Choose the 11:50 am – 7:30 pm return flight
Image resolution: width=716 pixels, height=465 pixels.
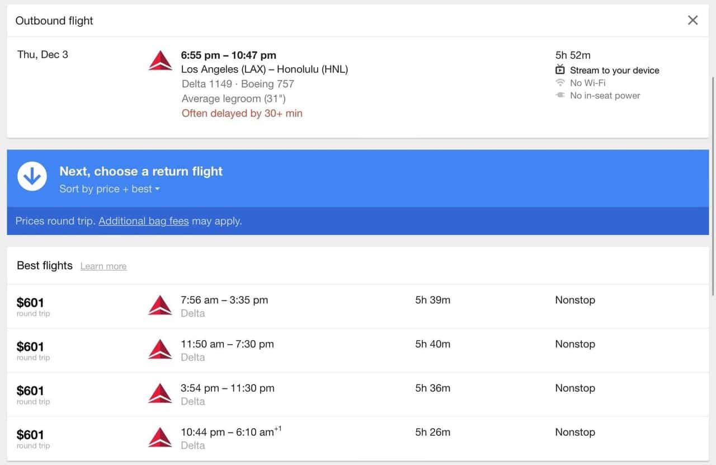pyautogui.click(x=227, y=345)
